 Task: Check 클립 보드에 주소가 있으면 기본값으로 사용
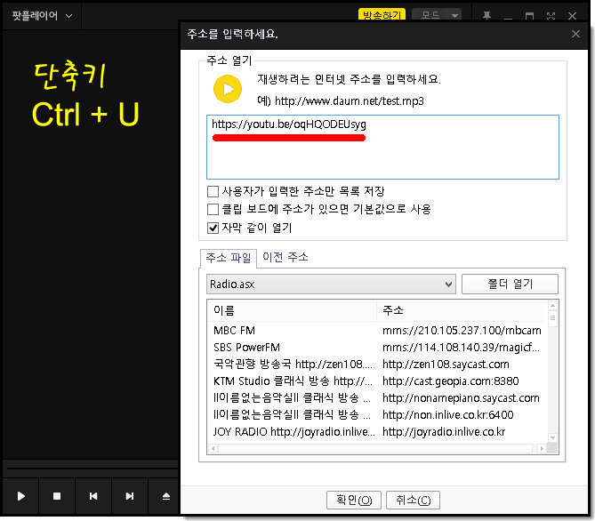pos(213,209)
